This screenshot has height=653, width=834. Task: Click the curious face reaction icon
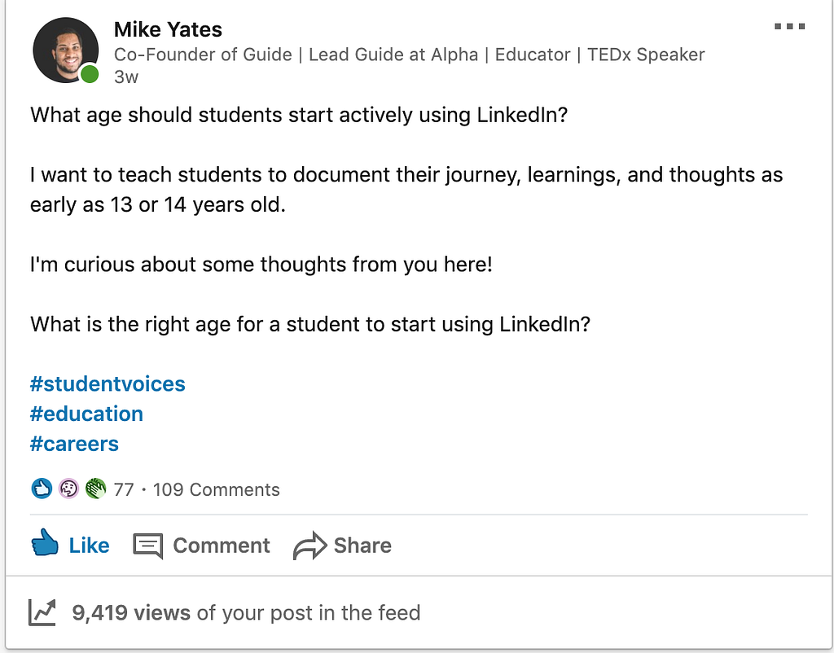68,489
